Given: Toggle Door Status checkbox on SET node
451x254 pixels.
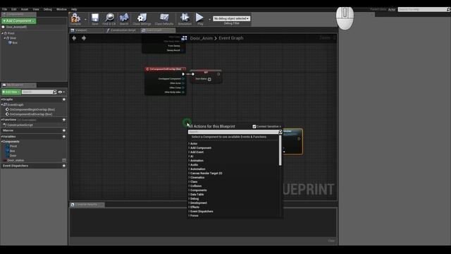Looking at the screenshot, I should [209, 79].
